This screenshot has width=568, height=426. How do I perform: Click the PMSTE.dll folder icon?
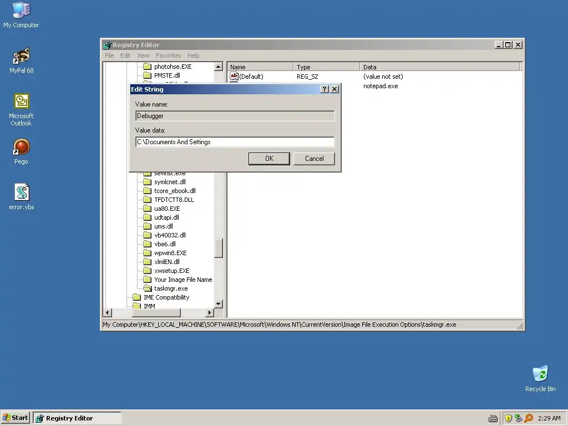[x=147, y=75]
